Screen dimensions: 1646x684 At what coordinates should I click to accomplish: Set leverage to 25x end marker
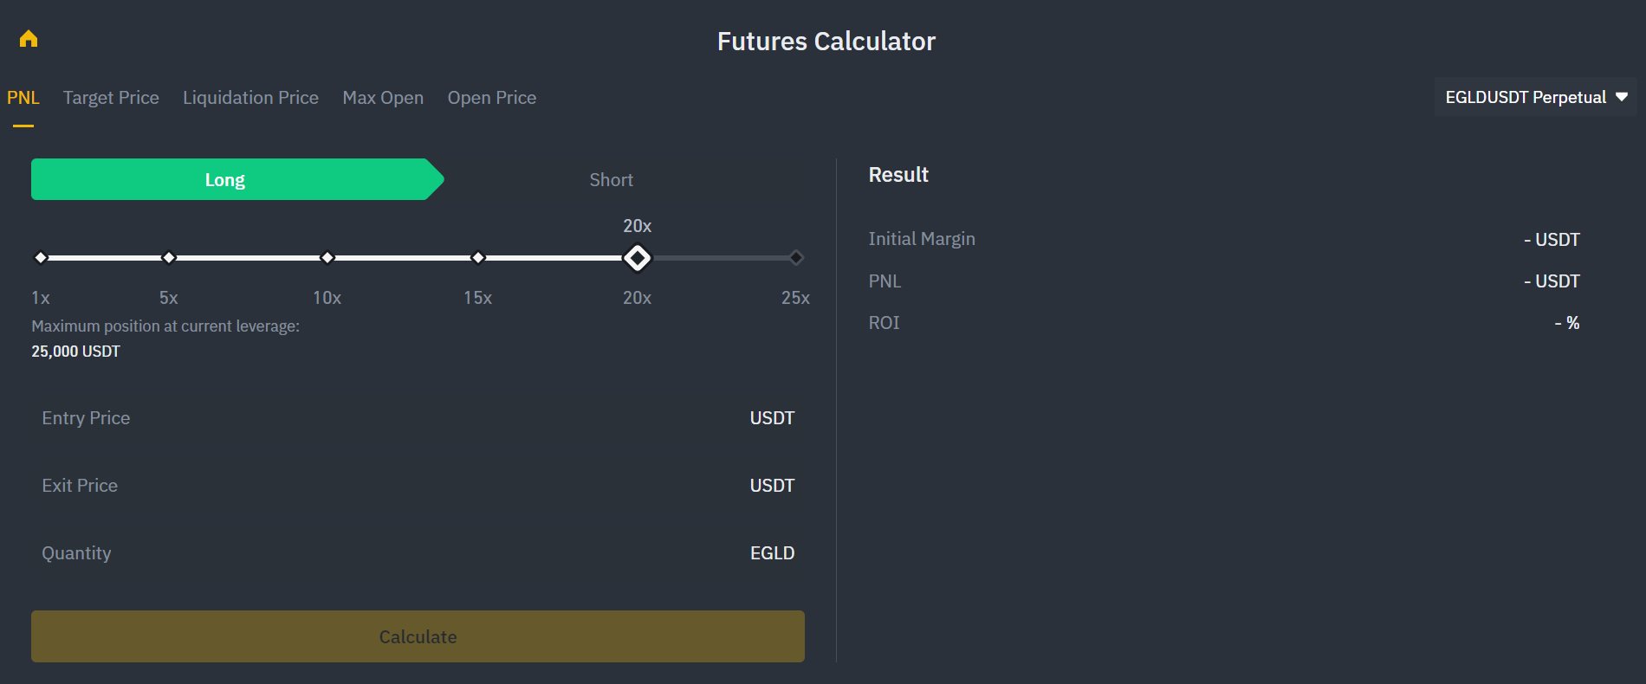pos(796,257)
